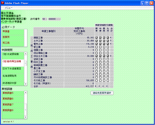Open the メニュー menu
Image resolution: width=155 pixels, height=125 pixels.
click(9, 8)
